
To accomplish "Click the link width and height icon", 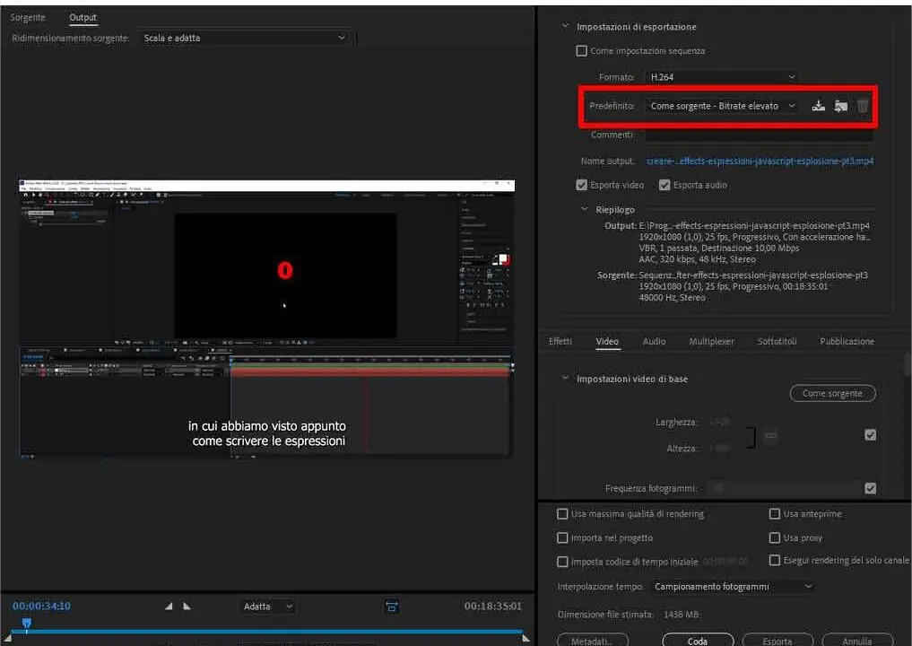I will [770, 435].
